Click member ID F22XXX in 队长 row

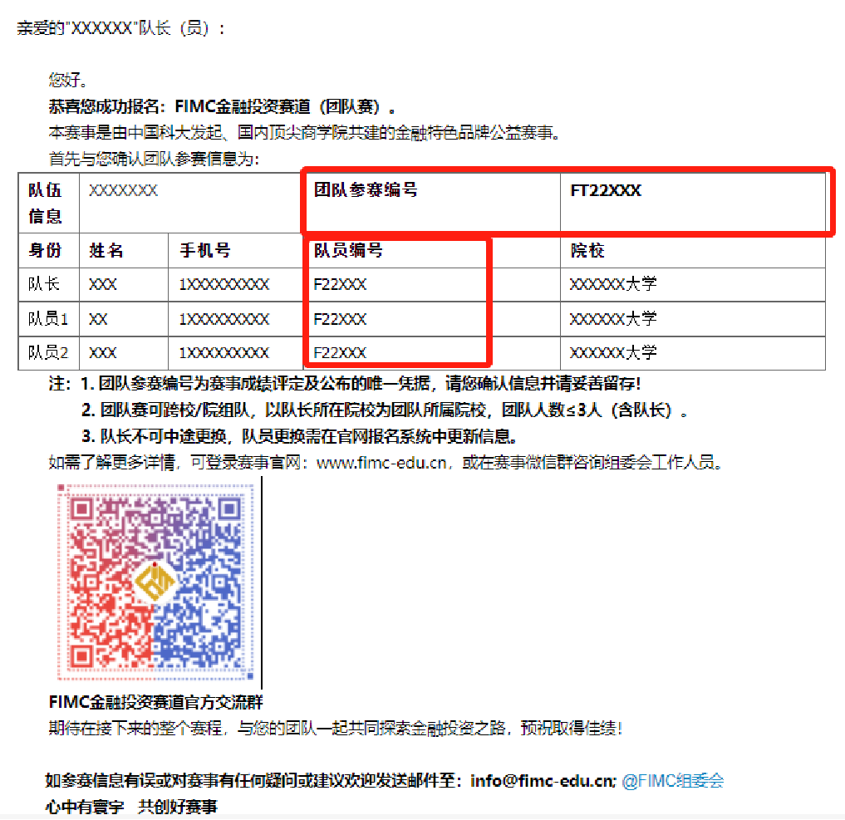pyautogui.click(x=340, y=284)
